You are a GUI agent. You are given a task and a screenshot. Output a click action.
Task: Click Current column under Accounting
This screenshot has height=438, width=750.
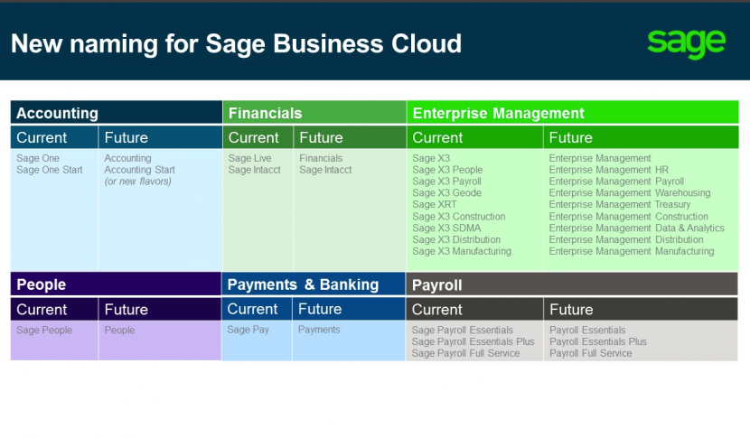pos(54,137)
